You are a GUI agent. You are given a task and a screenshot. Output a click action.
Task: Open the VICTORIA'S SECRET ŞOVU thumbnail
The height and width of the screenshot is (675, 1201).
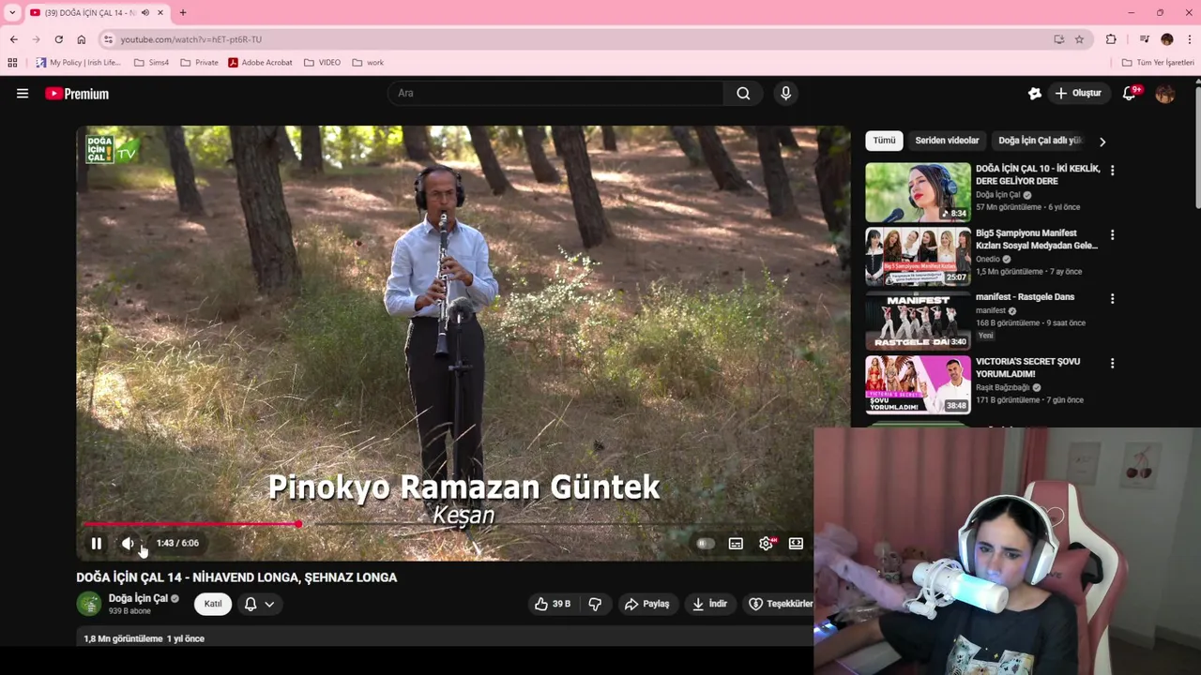pos(918,384)
